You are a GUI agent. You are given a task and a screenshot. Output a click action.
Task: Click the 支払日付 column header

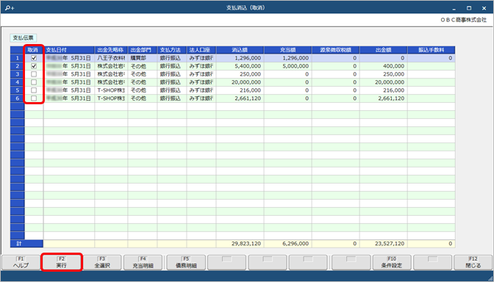69,50
